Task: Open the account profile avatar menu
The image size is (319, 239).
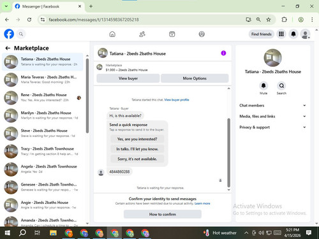Action: [306, 34]
